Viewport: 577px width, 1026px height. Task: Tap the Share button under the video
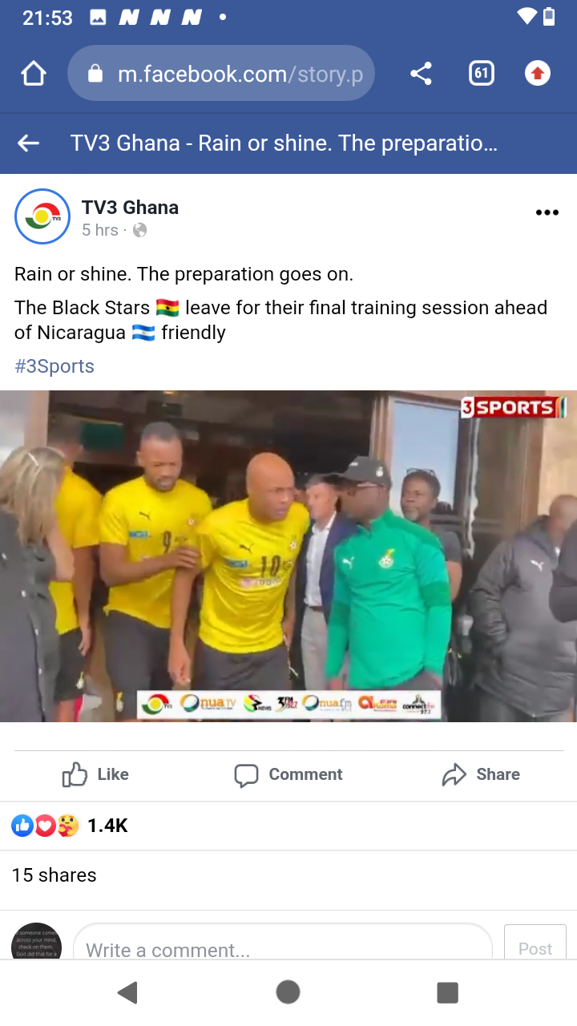pos(481,774)
